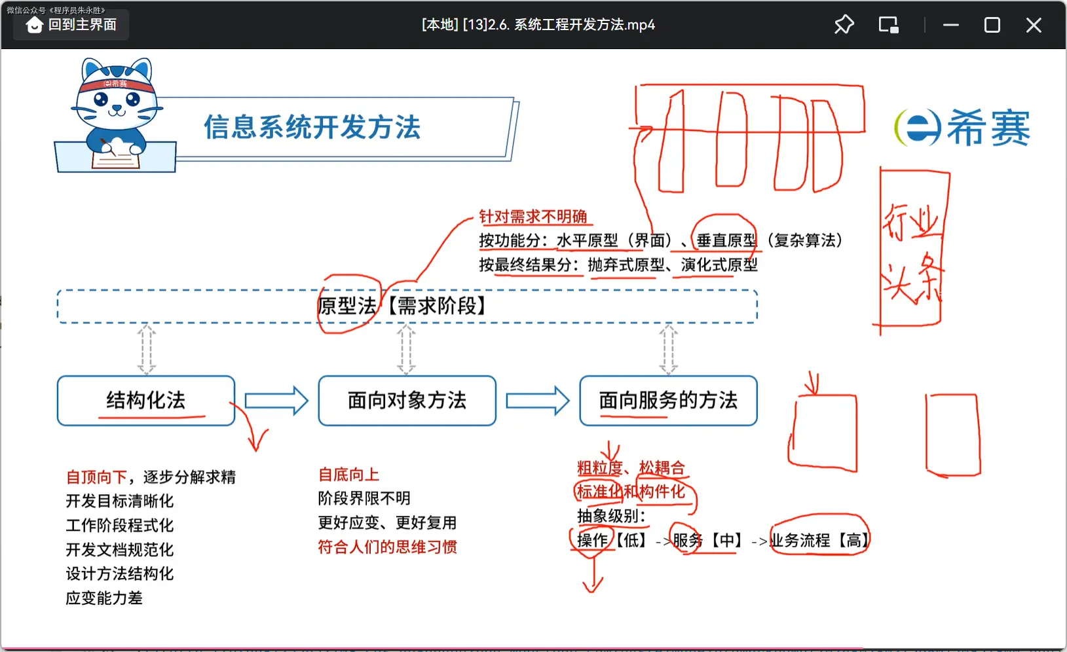Click the 结构化法 box
Image resolution: width=1067 pixels, height=652 pixels.
[x=146, y=400]
